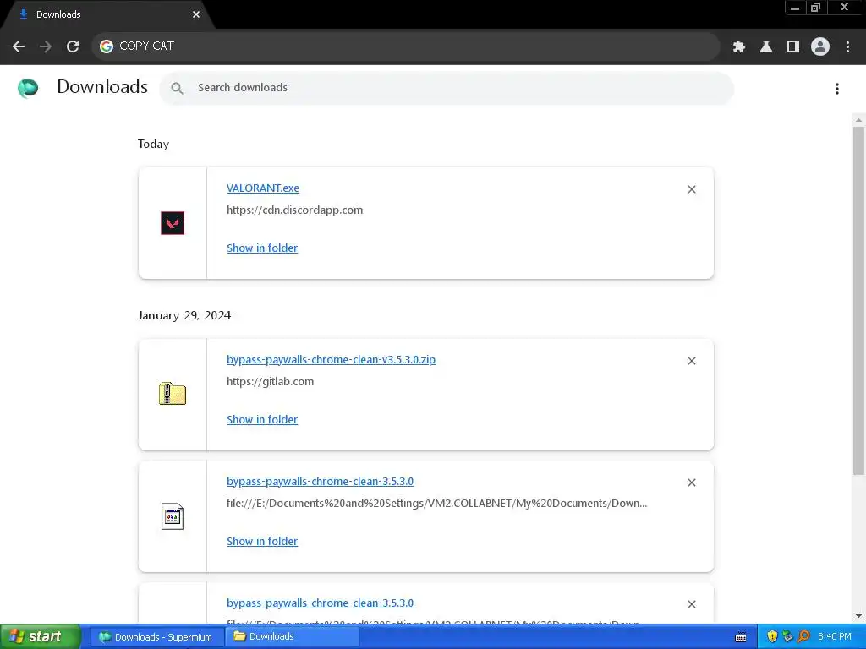Viewport: 866px width, 649px height.
Task: Click the security shield tray icon
Action: (772, 637)
